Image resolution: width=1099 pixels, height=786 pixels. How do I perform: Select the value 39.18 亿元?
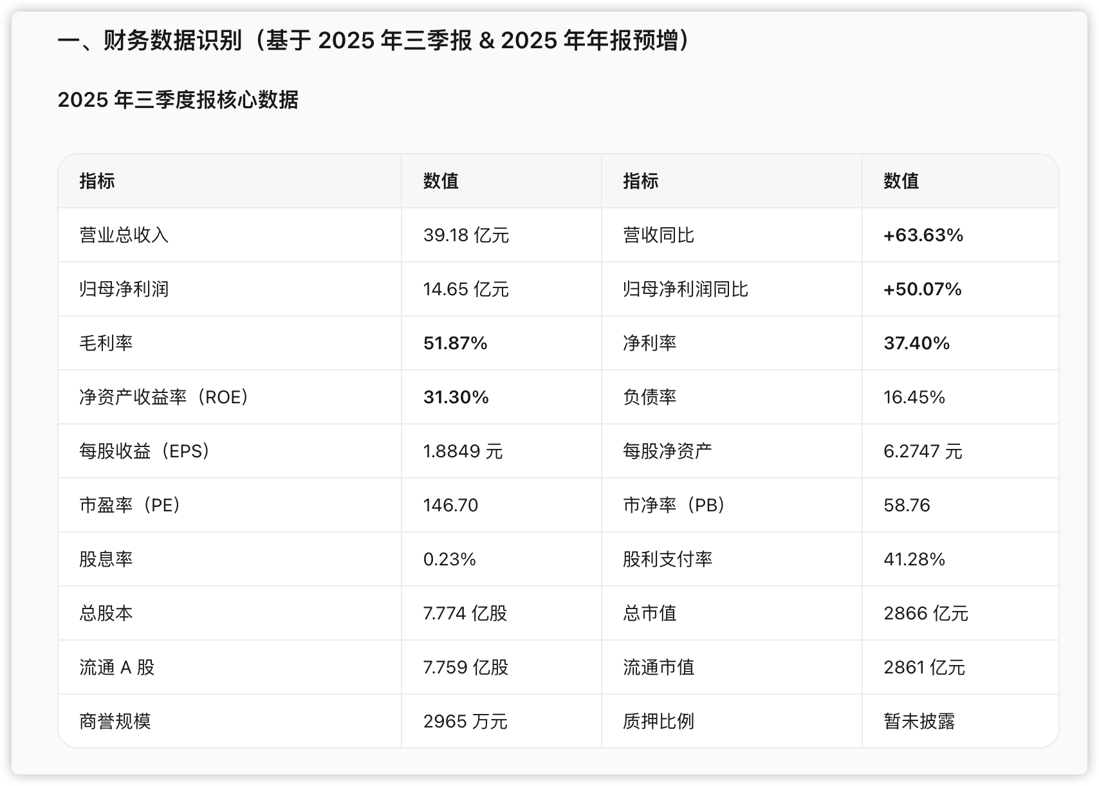click(x=466, y=235)
